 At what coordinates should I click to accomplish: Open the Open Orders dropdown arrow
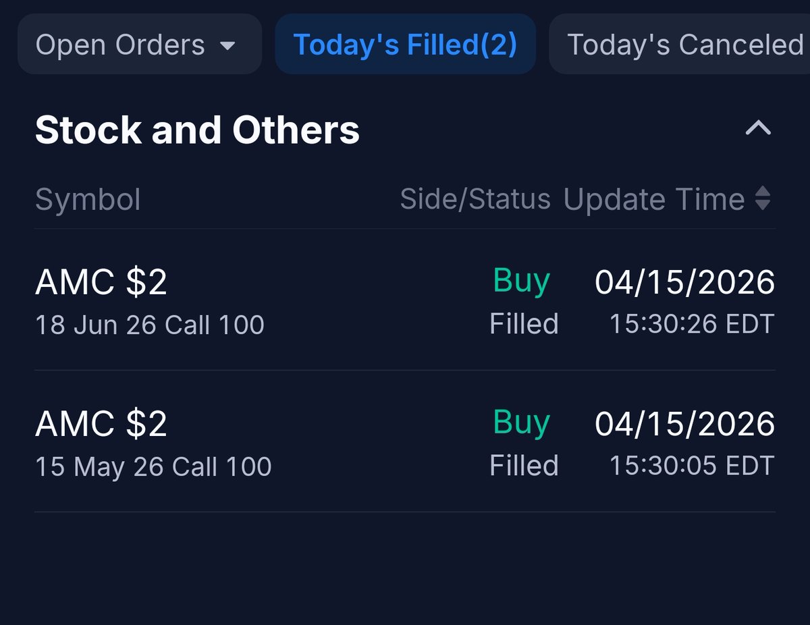coord(228,46)
